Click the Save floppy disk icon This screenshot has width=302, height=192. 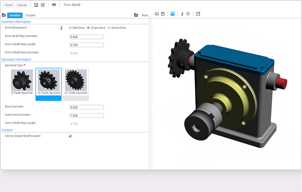[36, 5]
